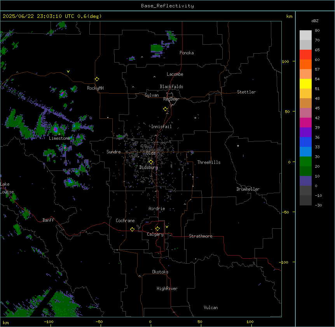
Task: Select the Strathmore label
Action: [x=201, y=236]
